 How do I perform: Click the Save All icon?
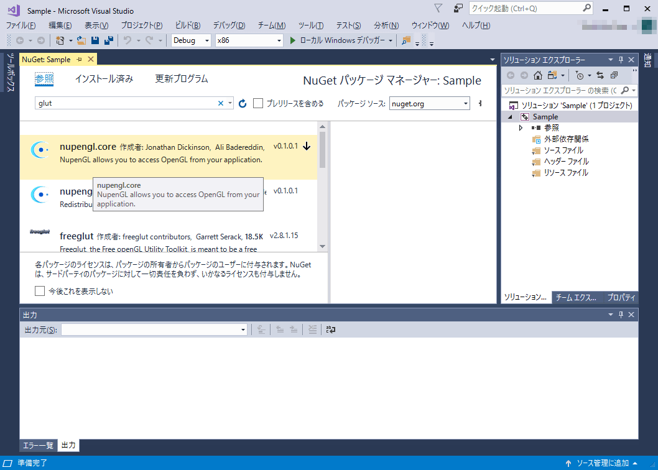click(x=109, y=40)
